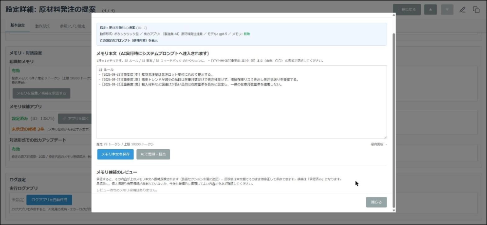
Task: Click the '## ルール' heading line in the memory text
Action: (x=106, y=69)
